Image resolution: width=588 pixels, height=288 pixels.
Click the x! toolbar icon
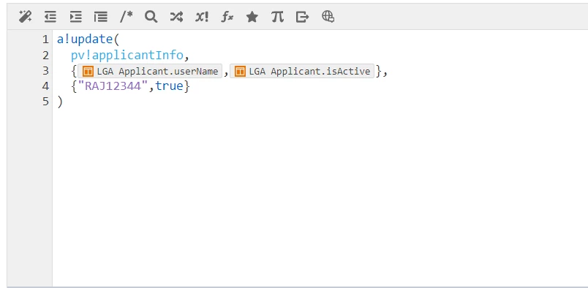pyautogui.click(x=202, y=17)
